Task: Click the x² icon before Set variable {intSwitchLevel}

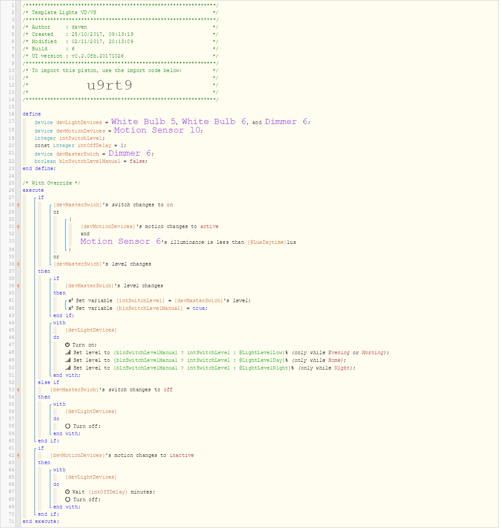Action: coord(71,300)
